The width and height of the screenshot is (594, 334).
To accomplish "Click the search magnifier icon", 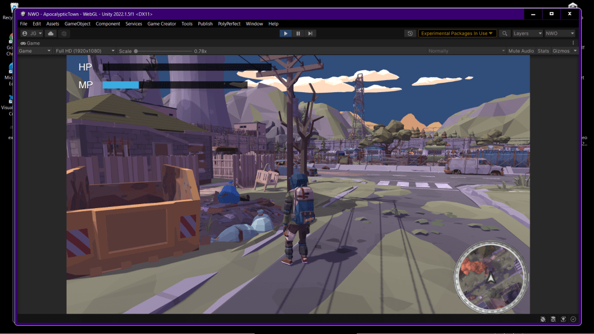I will tap(505, 34).
